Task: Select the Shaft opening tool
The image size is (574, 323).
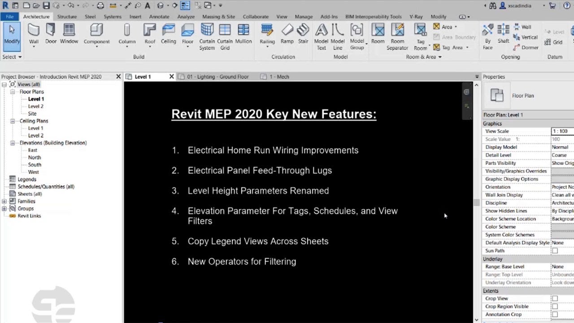Action: 503,34
